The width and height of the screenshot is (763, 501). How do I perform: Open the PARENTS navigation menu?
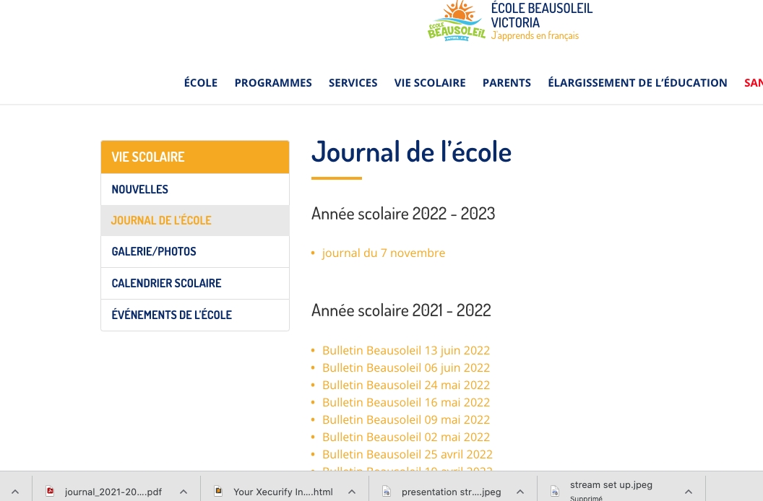click(x=506, y=83)
